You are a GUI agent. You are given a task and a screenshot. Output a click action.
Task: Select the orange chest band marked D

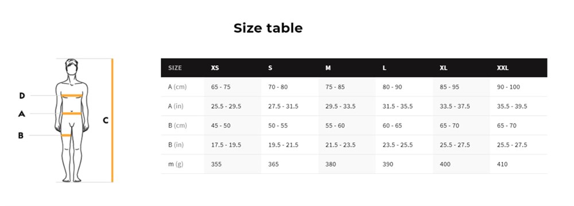coord(72,96)
